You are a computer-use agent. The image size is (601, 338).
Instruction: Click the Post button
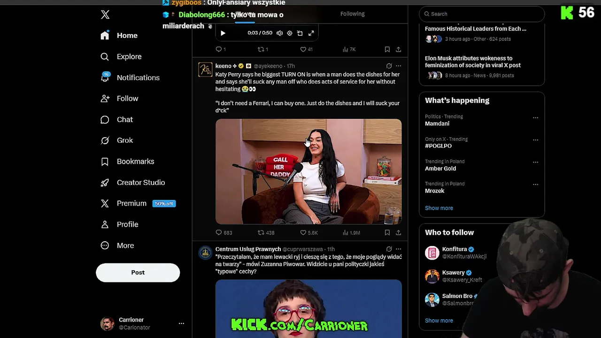[138, 272]
